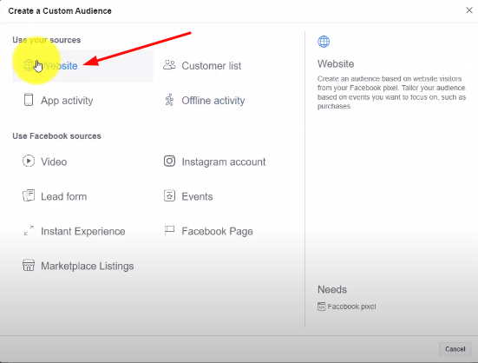Close the Create a Custom Audience dialog
This screenshot has height=363, width=478.
(x=469, y=10)
